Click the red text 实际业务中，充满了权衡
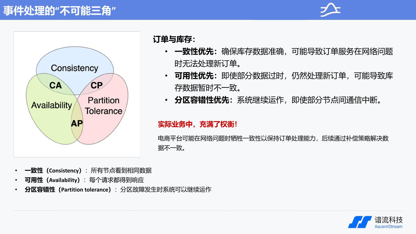This screenshot has height=234, width=416. (x=198, y=125)
